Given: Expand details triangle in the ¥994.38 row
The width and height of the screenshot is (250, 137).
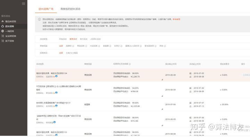Looking at the screenshot, I should [162, 96].
